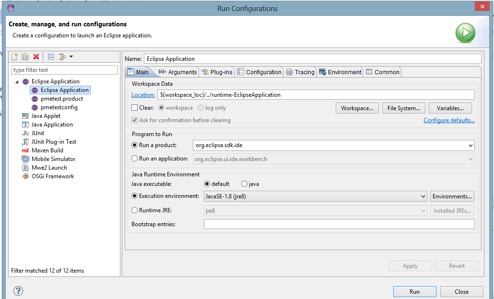This screenshot has width=494, height=299.
Task: Open the Tracing tab
Action: [300, 72]
